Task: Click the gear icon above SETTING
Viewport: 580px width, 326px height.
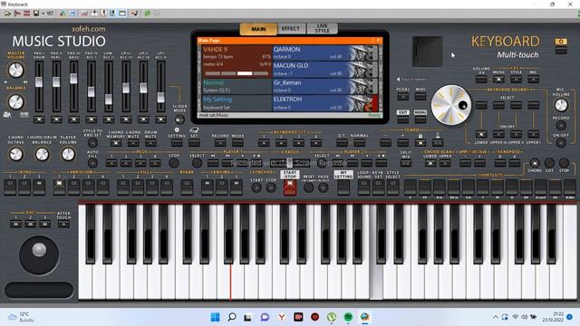Action: pos(177,129)
